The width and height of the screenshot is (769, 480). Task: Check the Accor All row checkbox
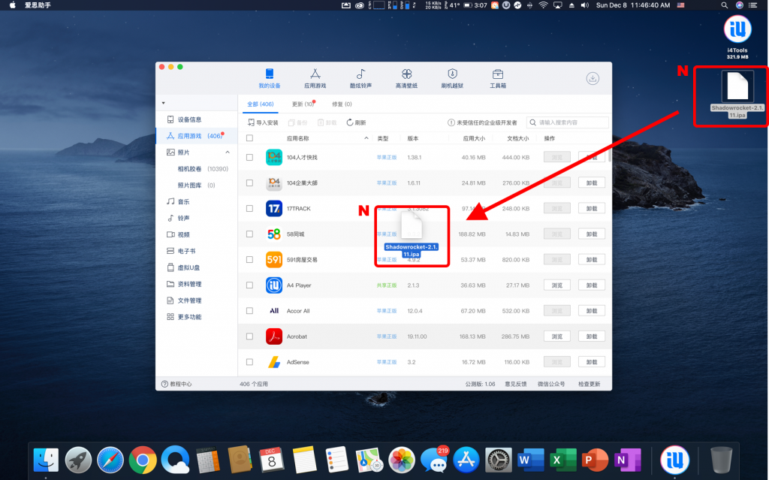click(x=249, y=311)
